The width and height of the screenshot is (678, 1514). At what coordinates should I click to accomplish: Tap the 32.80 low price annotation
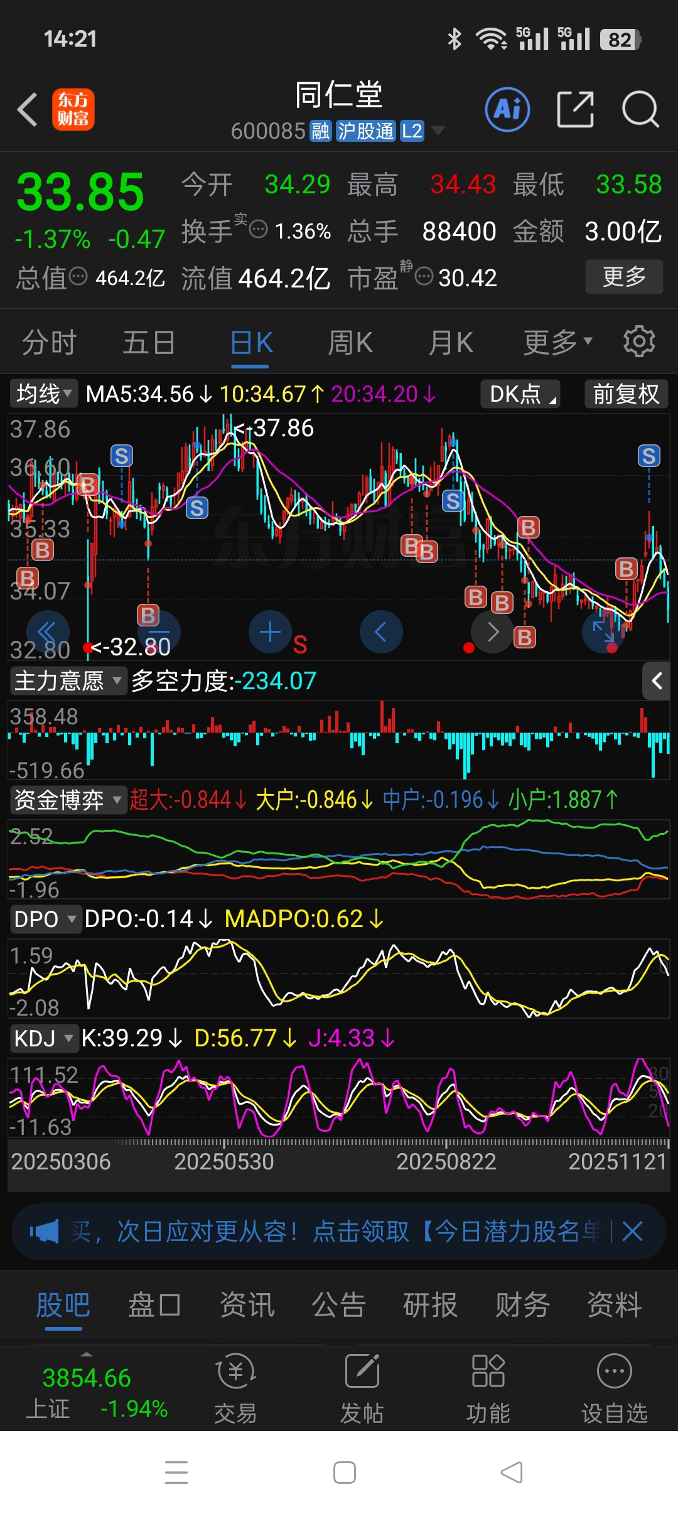pos(131,647)
